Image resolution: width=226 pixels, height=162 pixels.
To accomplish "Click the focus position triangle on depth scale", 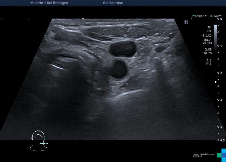I will point(216,82).
